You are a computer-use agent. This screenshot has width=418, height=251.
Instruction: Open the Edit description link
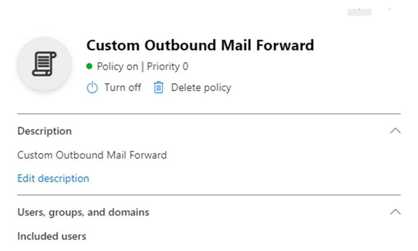point(53,178)
